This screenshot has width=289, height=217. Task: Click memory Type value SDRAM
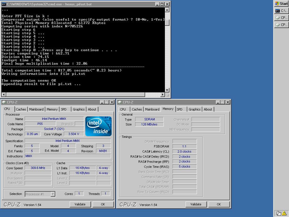click(x=150, y=119)
